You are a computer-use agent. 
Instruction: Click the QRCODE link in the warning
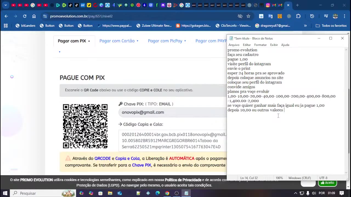(x=103, y=158)
